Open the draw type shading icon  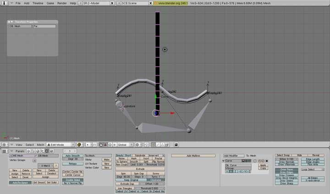coord(79,145)
